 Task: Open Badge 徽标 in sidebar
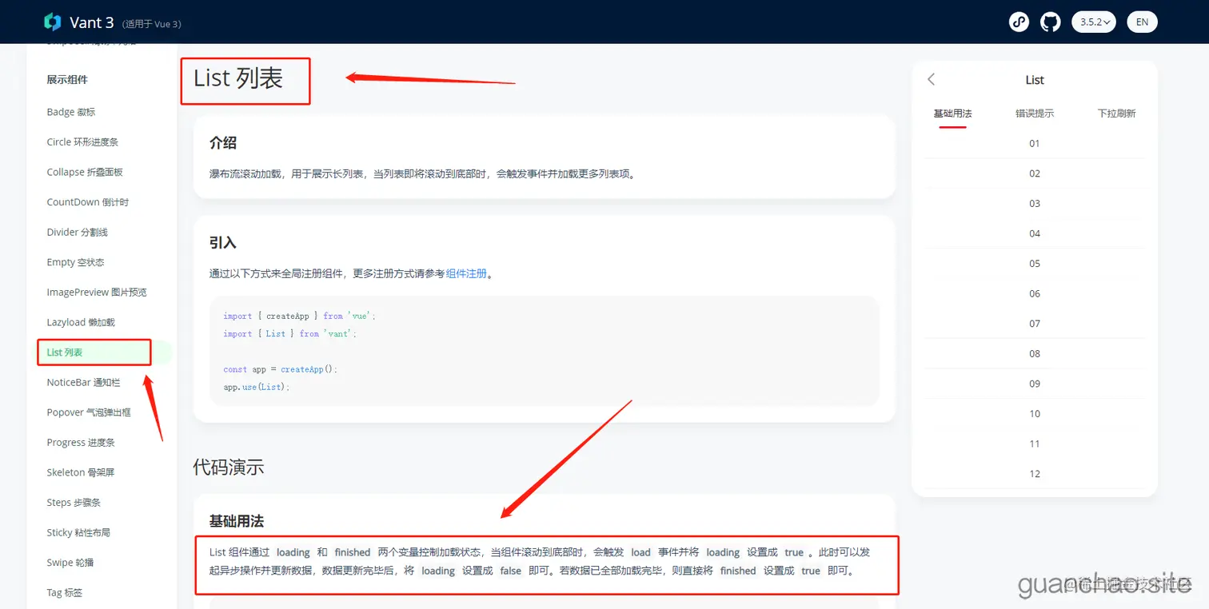[71, 112]
